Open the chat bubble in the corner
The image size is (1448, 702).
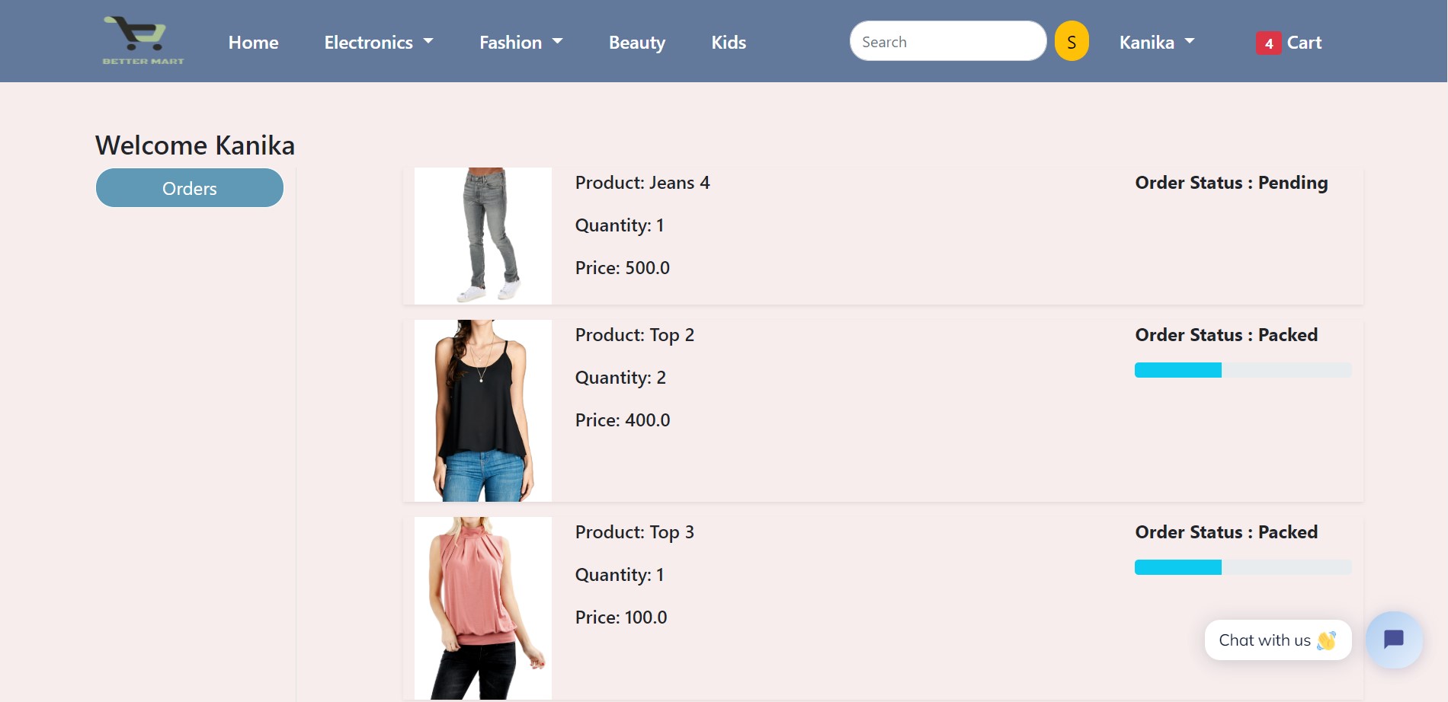pos(1394,640)
